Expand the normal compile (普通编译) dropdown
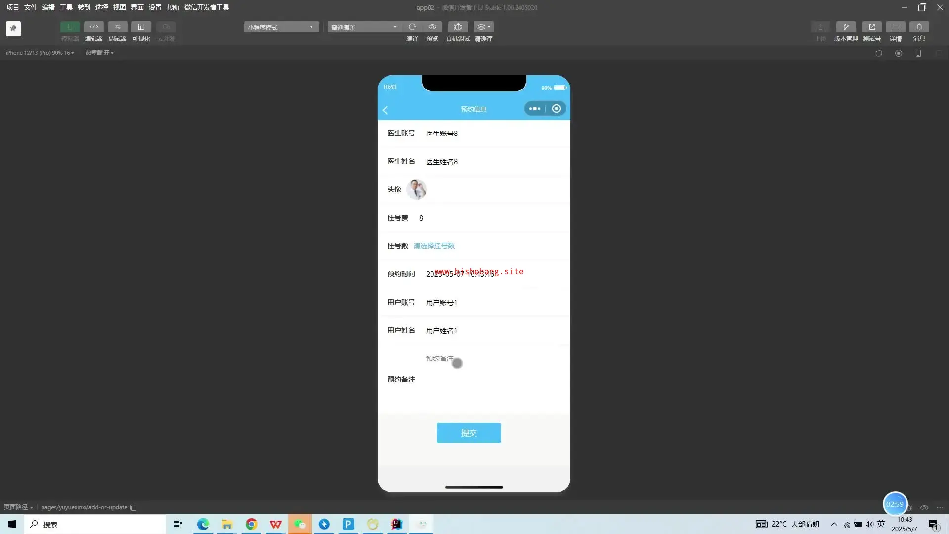The image size is (949, 534). click(x=364, y=27)
